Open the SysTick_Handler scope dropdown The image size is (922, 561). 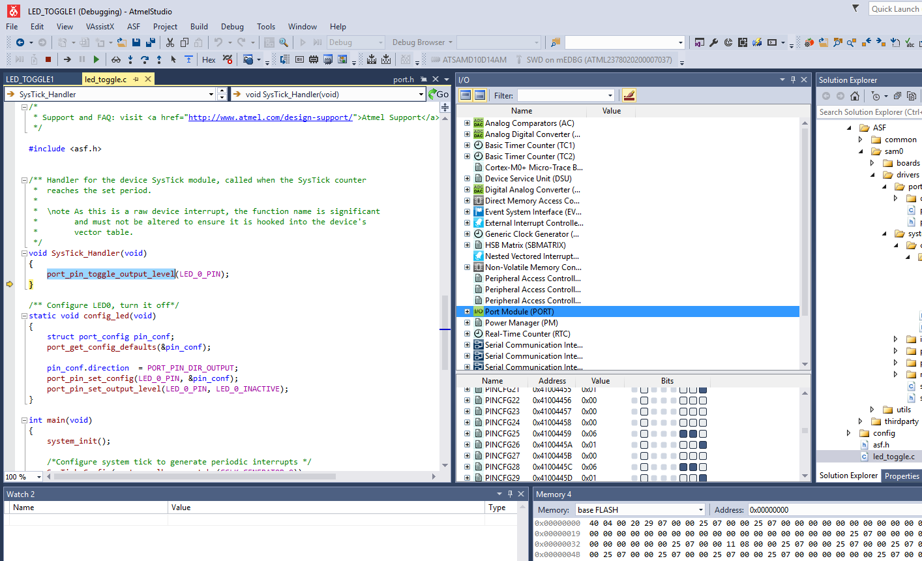211,95
